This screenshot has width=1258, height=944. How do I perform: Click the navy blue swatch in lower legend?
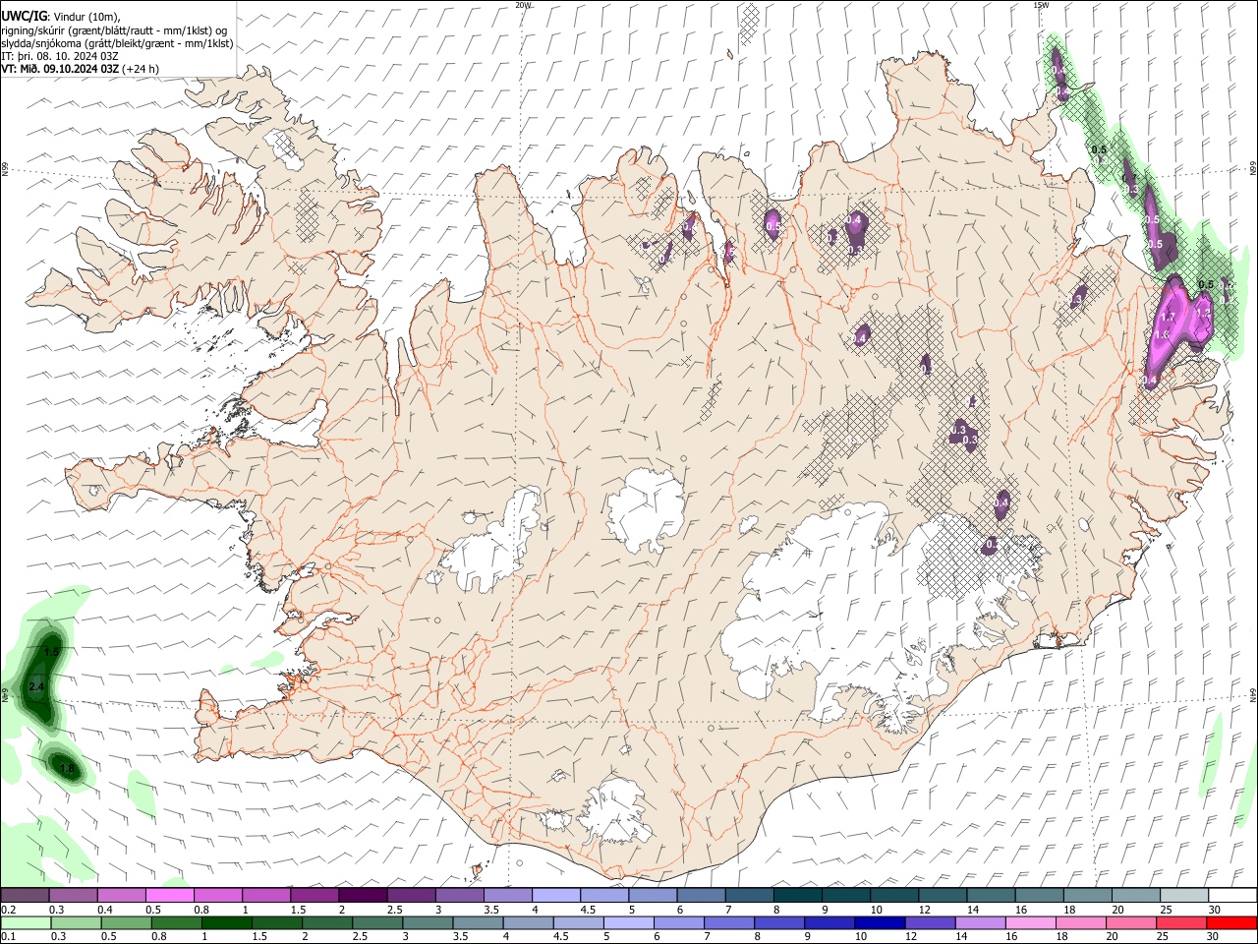[878, 922]
